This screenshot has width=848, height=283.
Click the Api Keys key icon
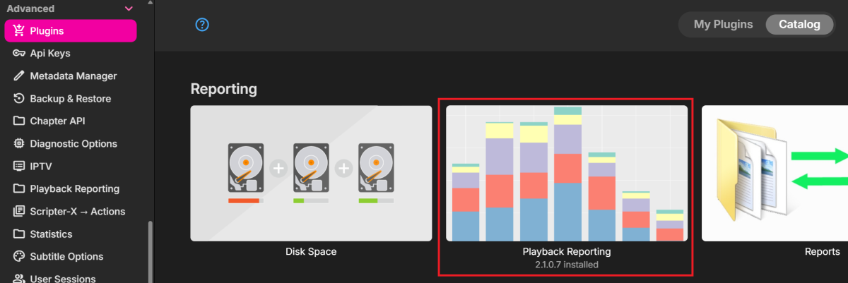(x=19, y=54)
